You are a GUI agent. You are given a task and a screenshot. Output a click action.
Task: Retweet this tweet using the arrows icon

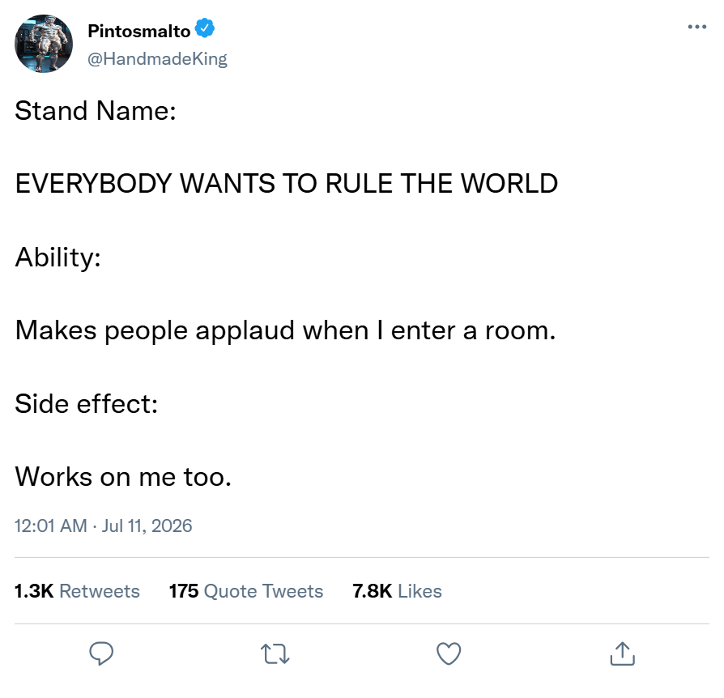(x=275, y=653)
